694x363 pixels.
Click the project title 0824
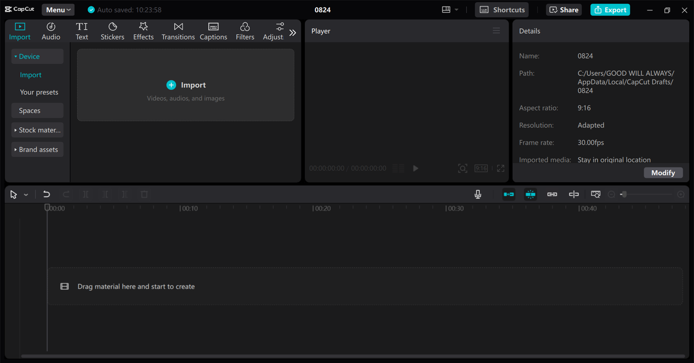tap(323, 10)
